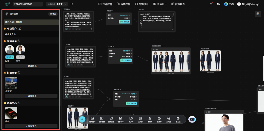The height and width of the screenshot is (131, 264).
Task: Open the 会议室 scene thumbnail
Action: point(11,83)
